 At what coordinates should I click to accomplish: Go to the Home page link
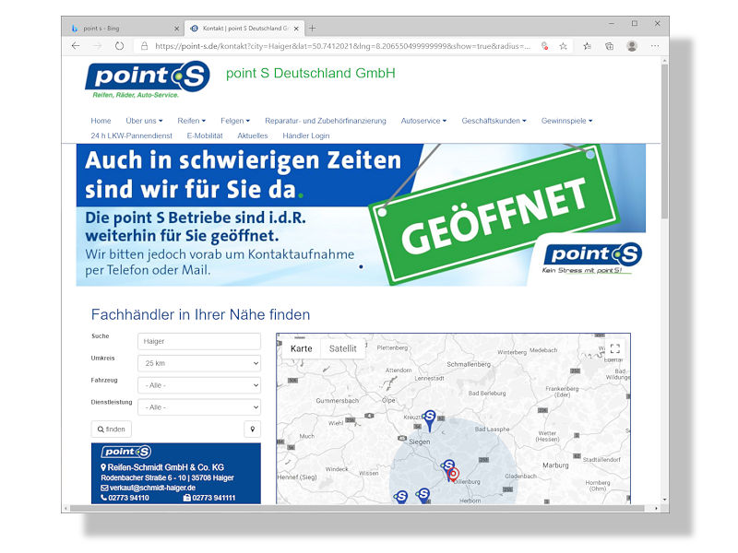coord(101,121)
